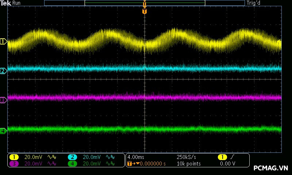This screenshot has height=175, width=292.
Task: Click the channel 3 magenta ground marker
Action: pyautogui.click(x=4, y=100)
